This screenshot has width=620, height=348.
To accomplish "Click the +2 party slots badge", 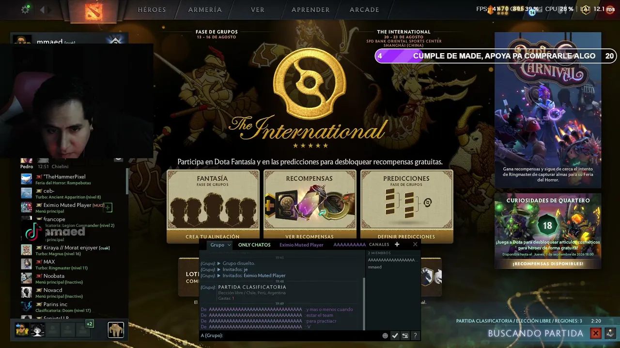I will click(90, 324).
